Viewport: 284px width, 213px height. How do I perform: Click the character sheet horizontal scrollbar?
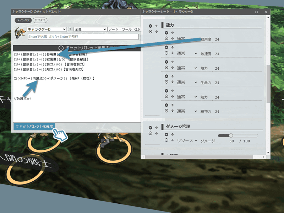[x=199, y=157]
